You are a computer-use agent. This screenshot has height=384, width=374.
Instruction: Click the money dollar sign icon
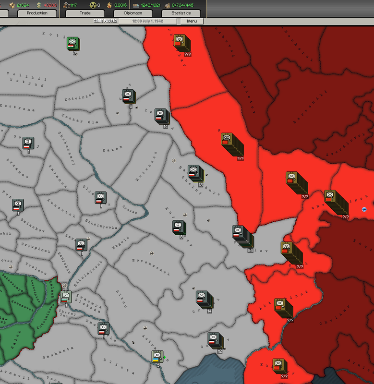click(39, 5)
